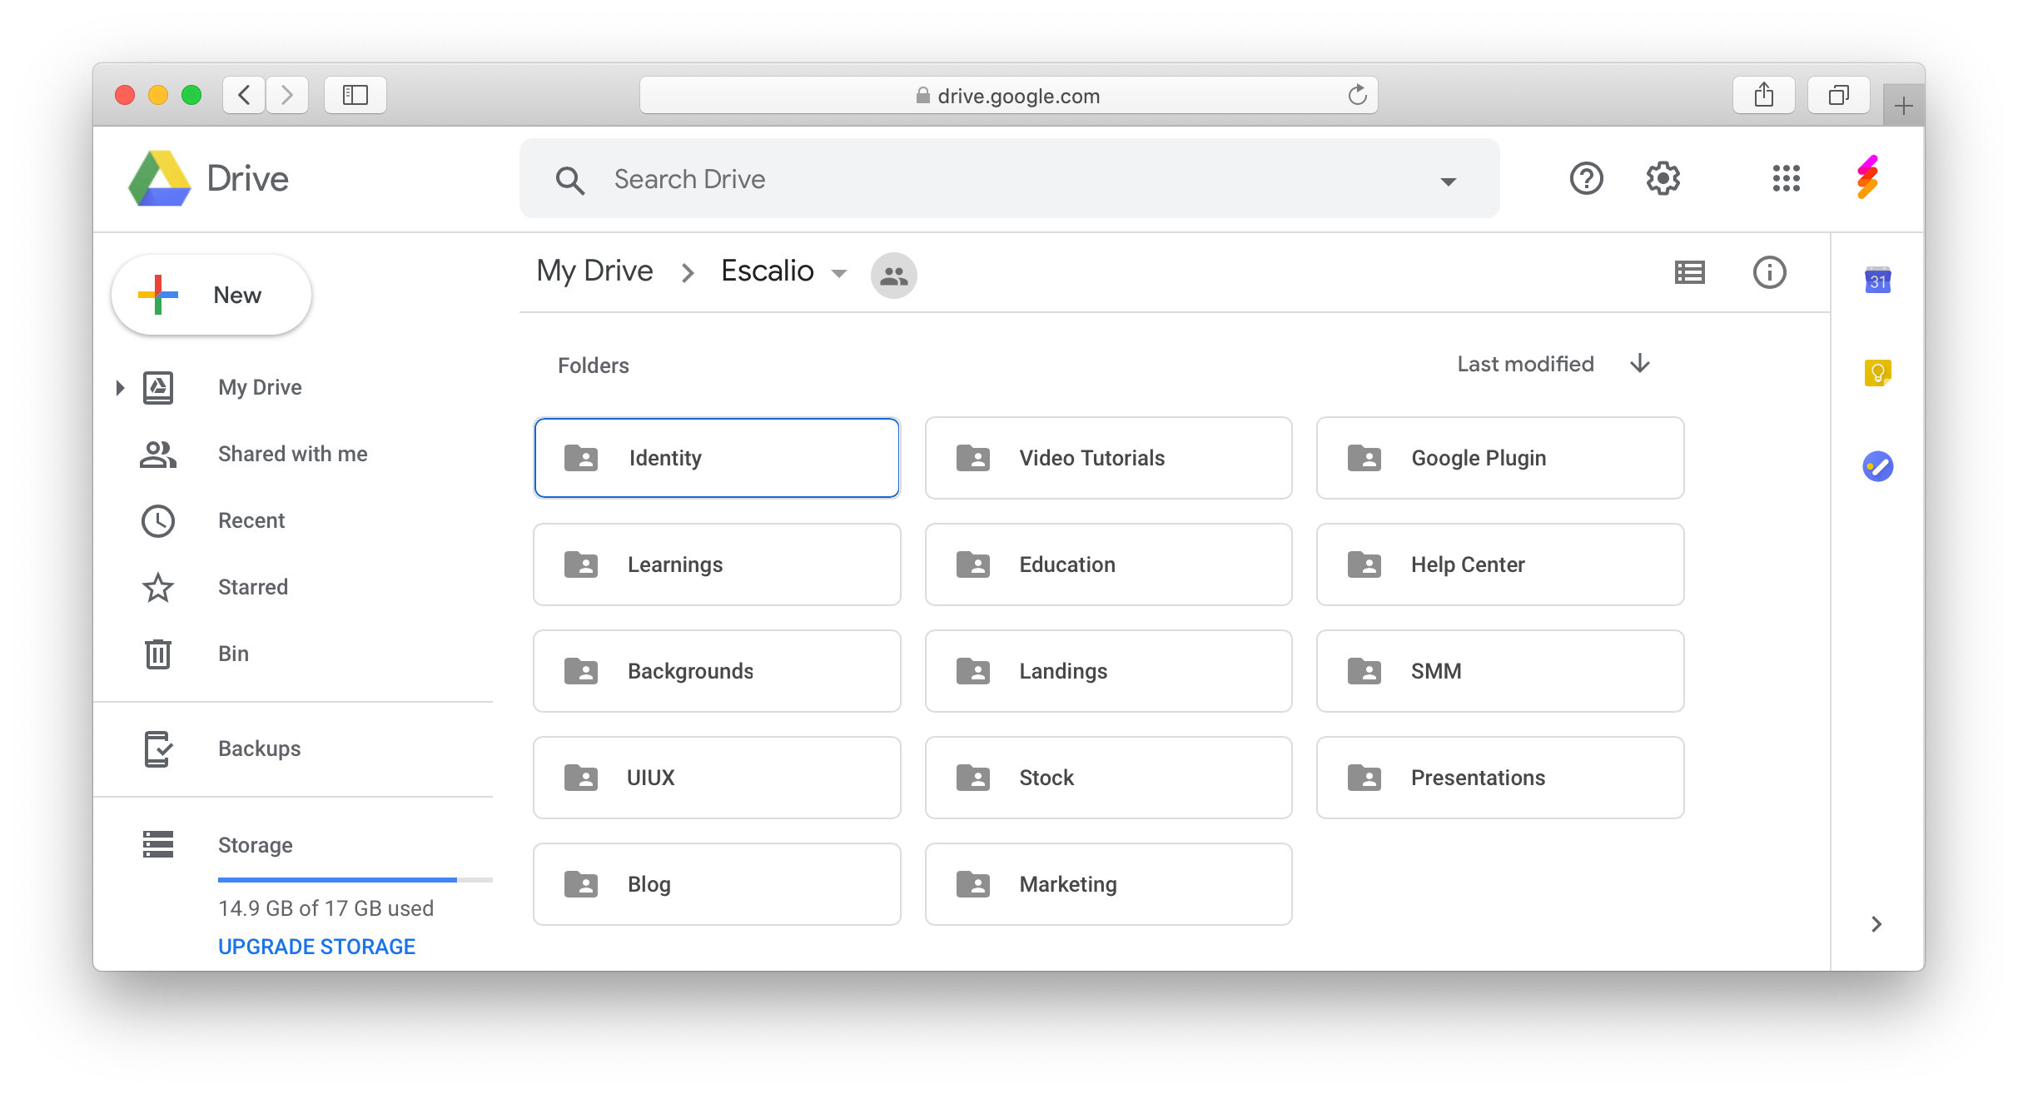2018x1094 pixels.
Task: Click the Search Drive field
Action: click(x=1009, y=179)
